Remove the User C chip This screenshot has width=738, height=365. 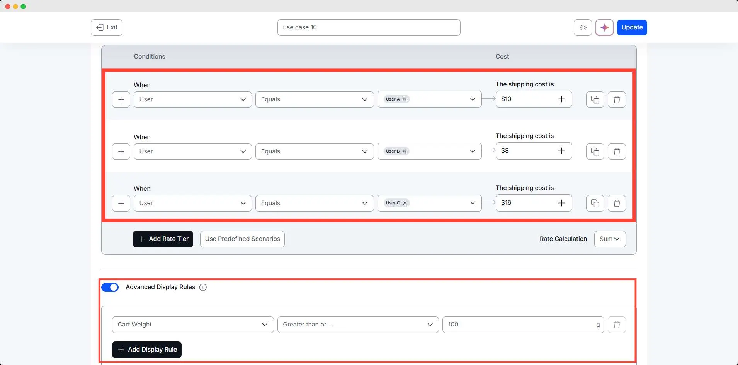pos(405,202)
